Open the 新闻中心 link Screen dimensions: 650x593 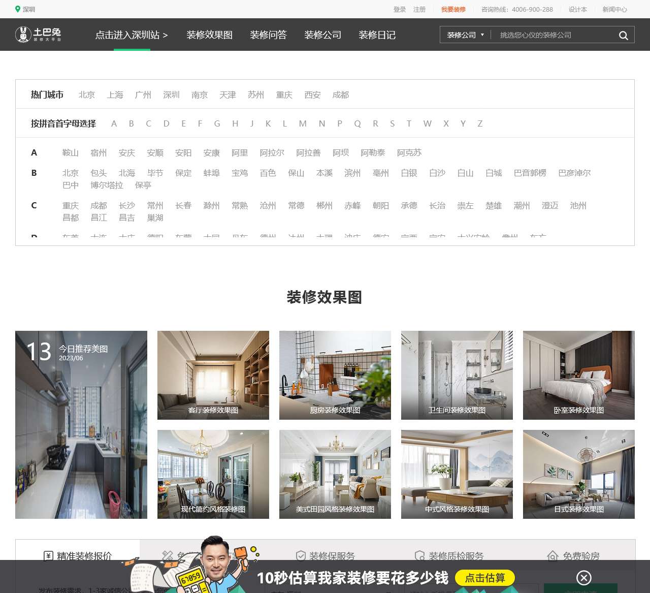614,9
